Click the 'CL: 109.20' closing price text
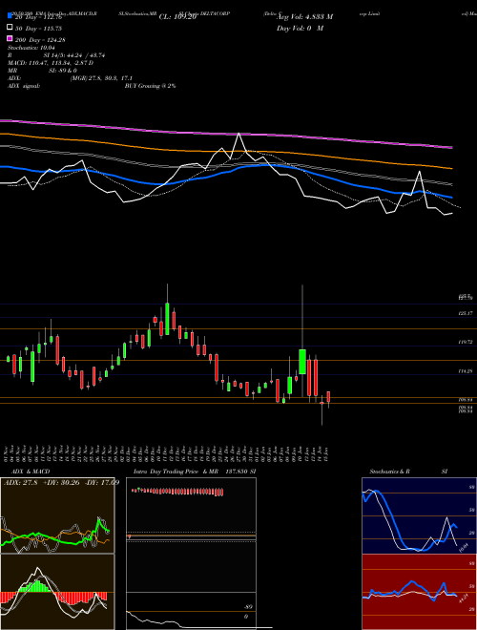This screenshot has height=630, width=477. [177, 17]
